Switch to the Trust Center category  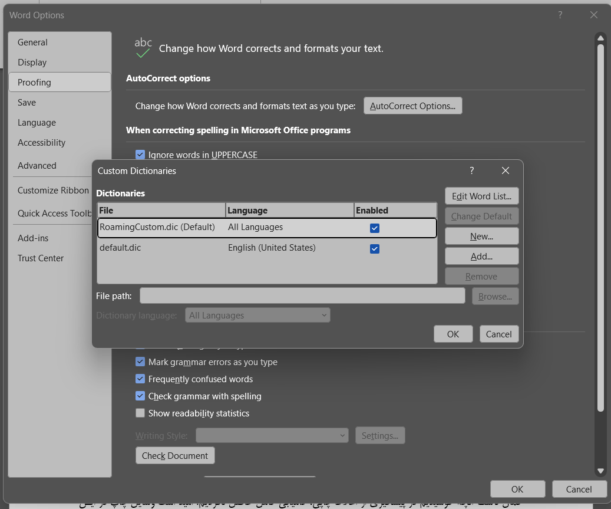pos(41,258)
